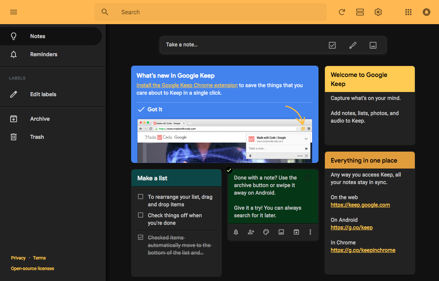The width and height of the screenshot is (439, 281).
Task: Click 'Done with a note?' text
Action: tap(255, 178)
